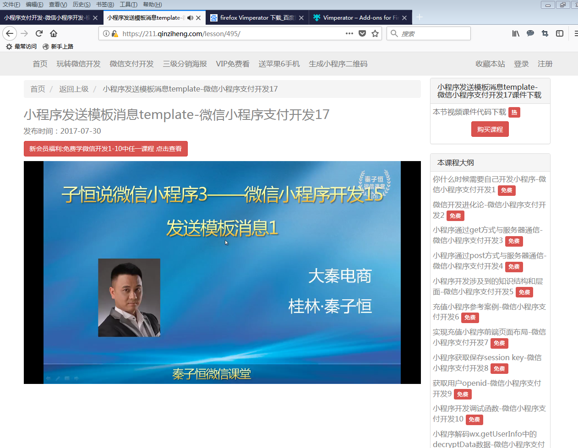Open VIP免费看 nav link
Screen dimensions: 578x448
(x=233, y=64)
